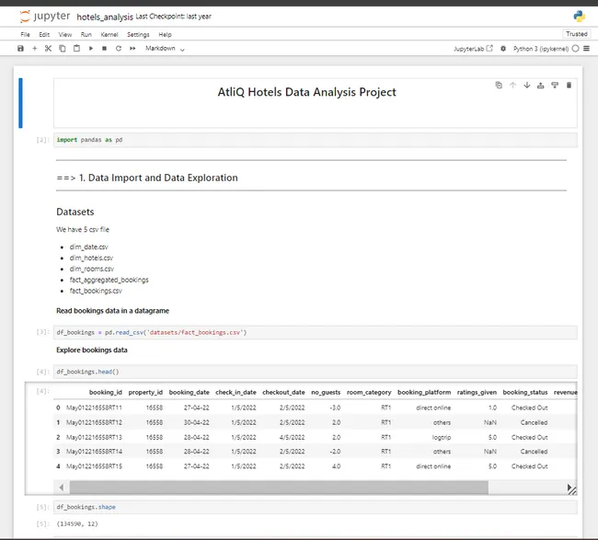Move title cell down with arrow icon

coord(526,85)
